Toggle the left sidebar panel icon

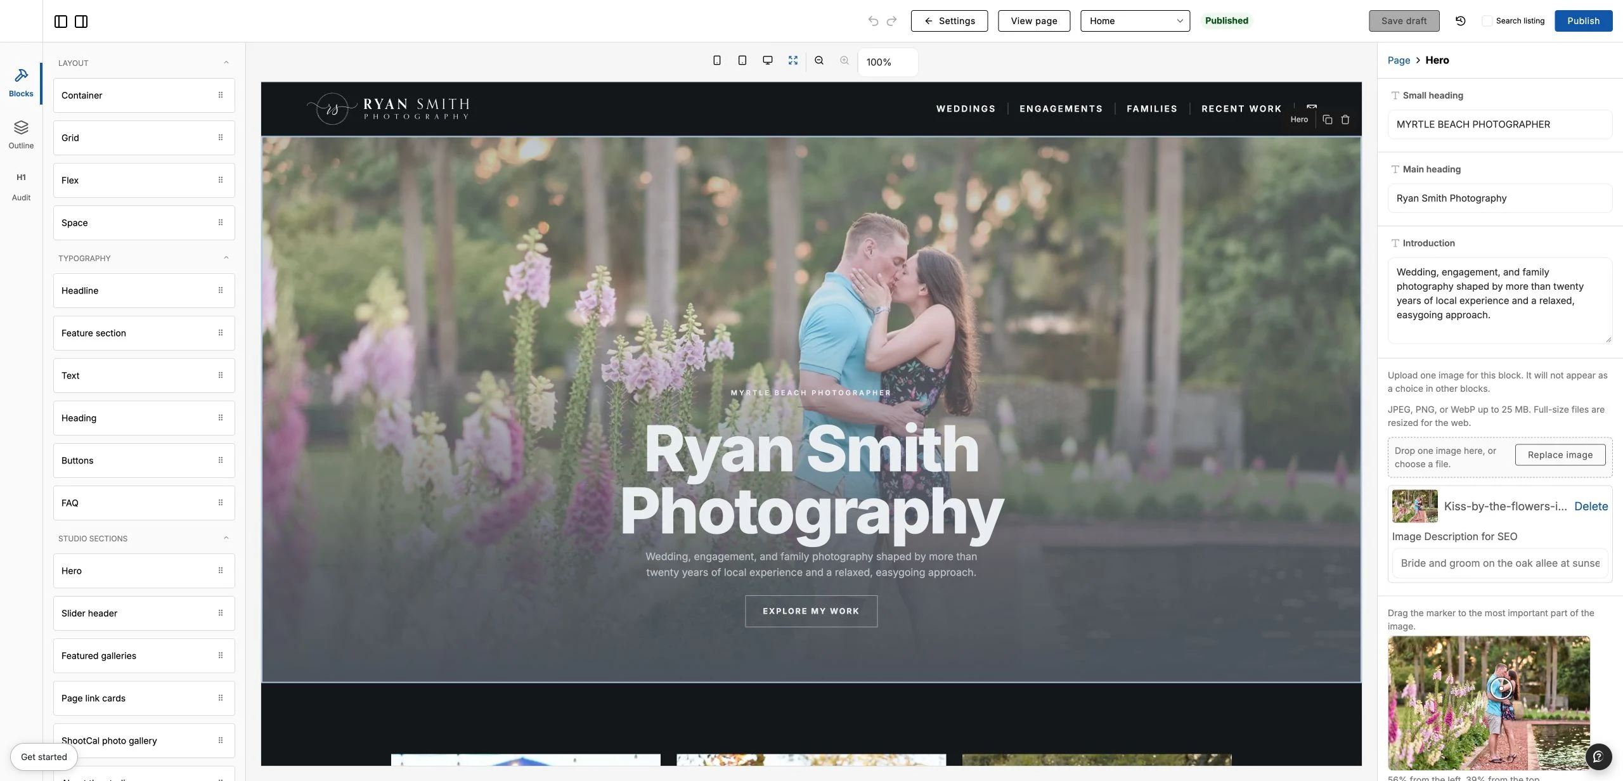61,22
